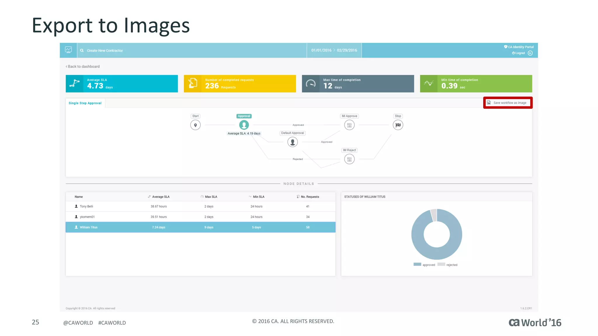598x336 pixels.
Task: Click the search magnifier icon
Action: coord(82,50)
